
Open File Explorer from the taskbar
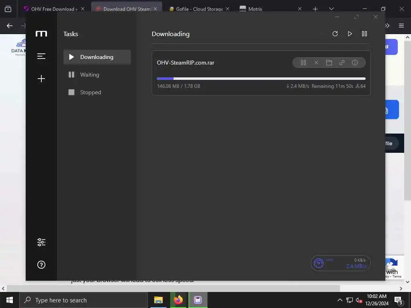158,300
